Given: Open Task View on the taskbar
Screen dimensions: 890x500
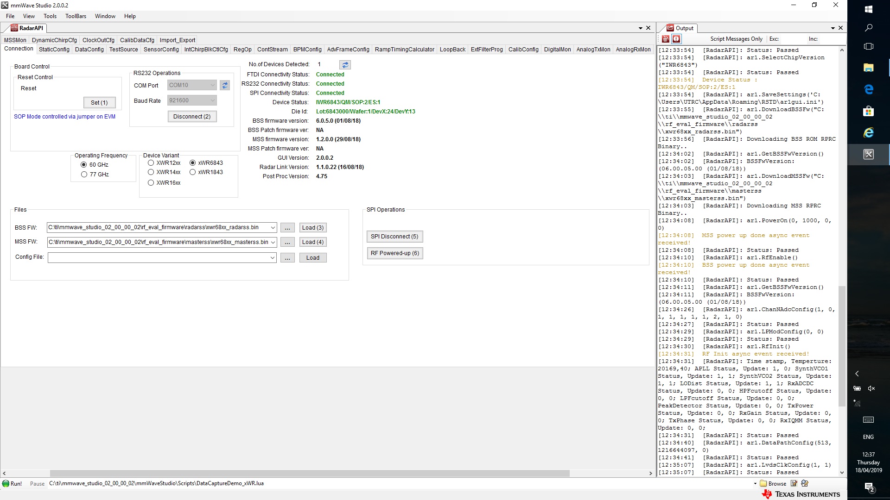Looking at the screenshot, I should [869, 46].
